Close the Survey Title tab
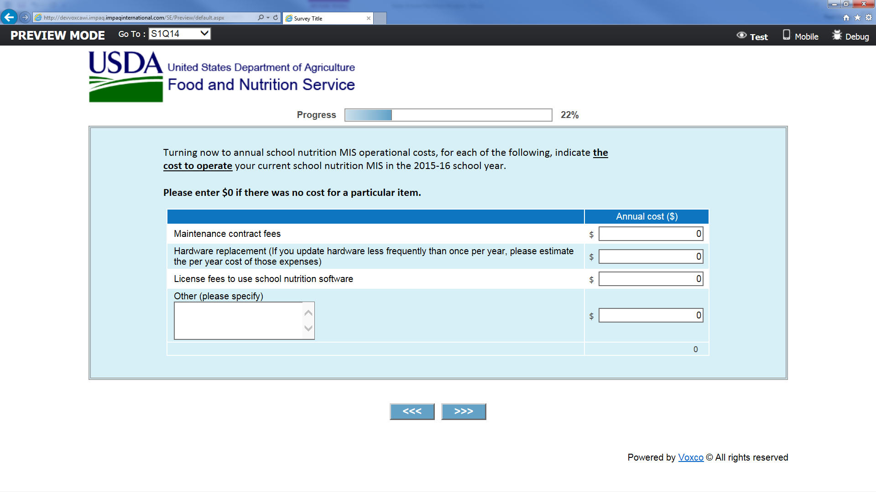The image size is (876, 492). 369,18
